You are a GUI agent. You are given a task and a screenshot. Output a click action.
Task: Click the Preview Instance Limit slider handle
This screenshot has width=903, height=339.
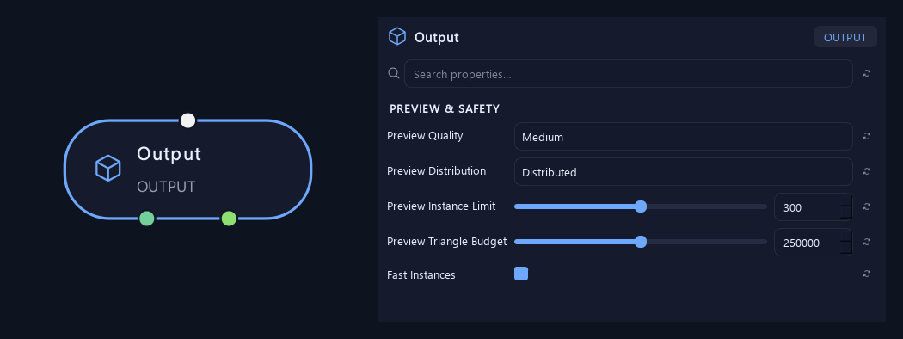tap(641, 206)
